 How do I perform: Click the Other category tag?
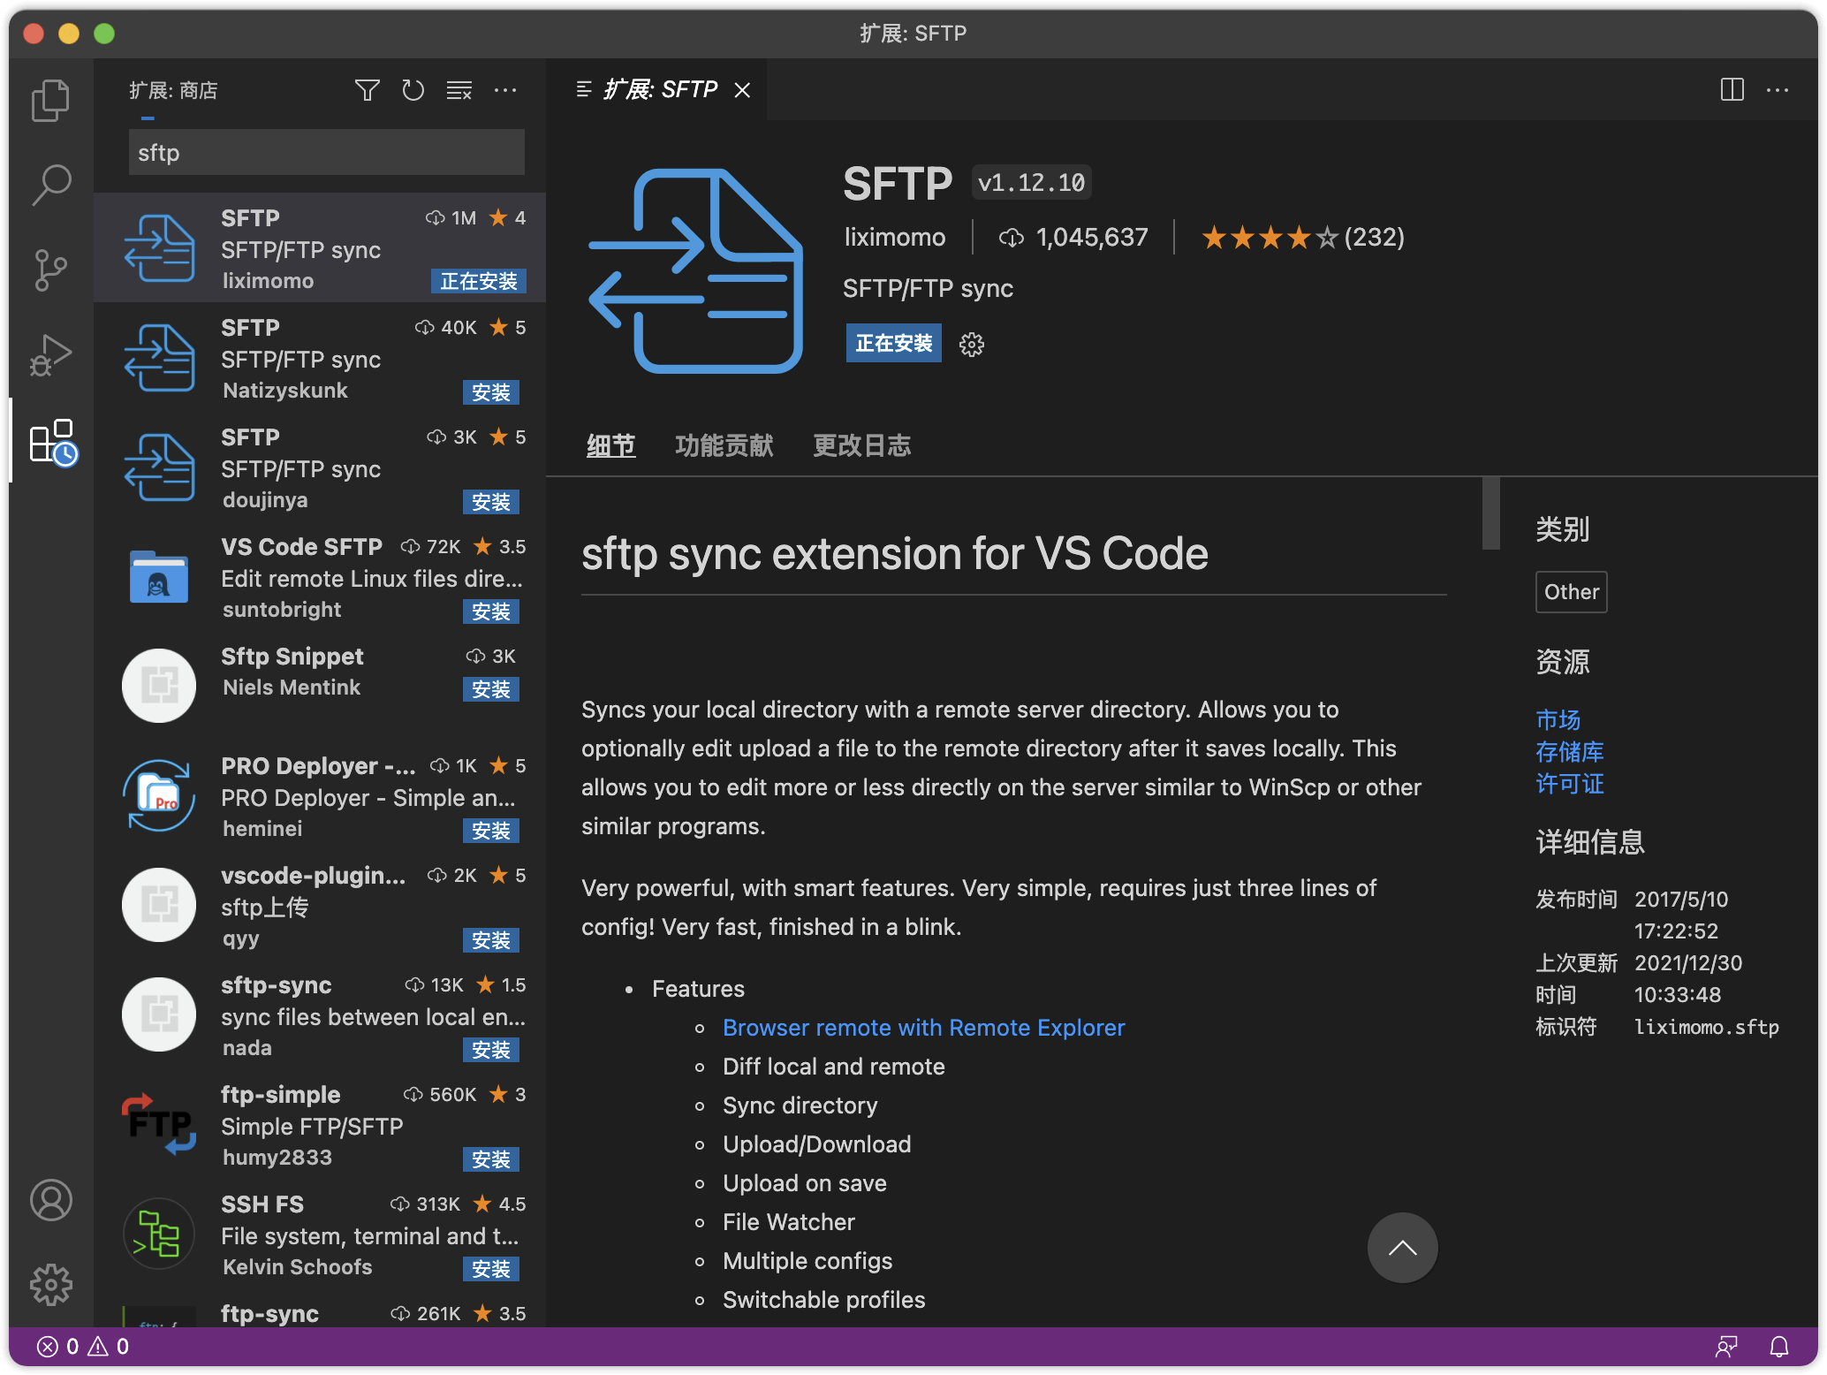(1571, 592)
